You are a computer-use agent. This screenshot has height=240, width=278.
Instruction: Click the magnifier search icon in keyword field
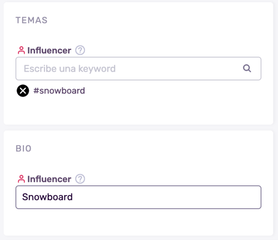coord(247,68)
